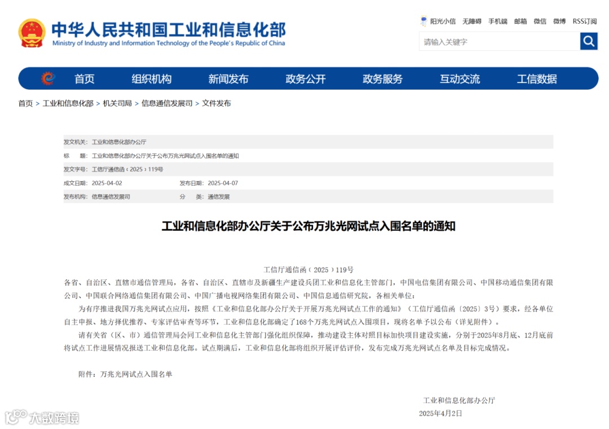Click the 工业和信息化部 breadcrumb link
This screenshot has width=609, height=429.
click(68, 103)
